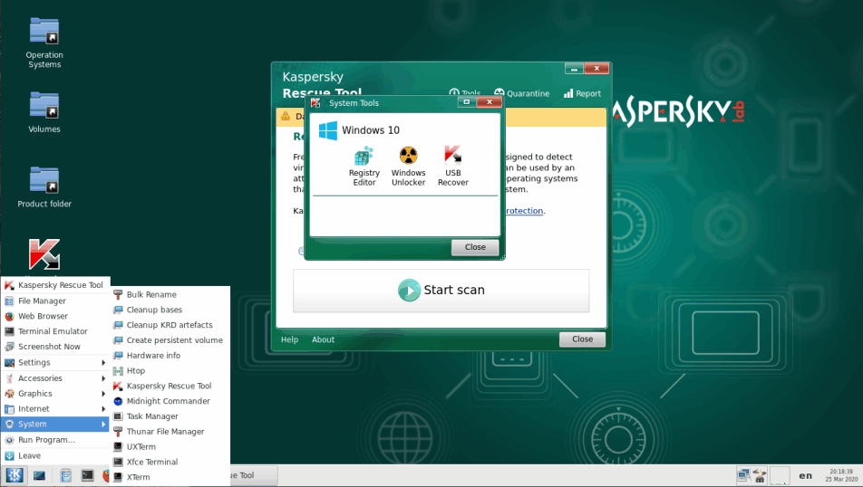Close the System Tools dialog with Close button
The image size is (863, 487).
[475, 247]
